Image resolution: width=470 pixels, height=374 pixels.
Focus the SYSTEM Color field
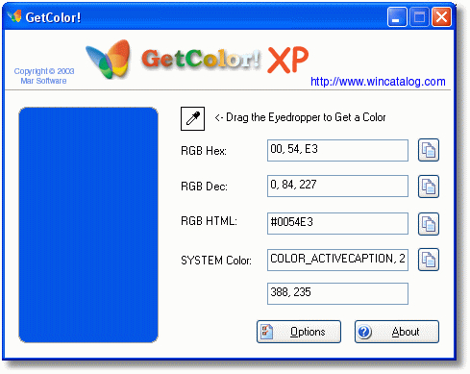pyautogui.click(x=337, y=260)
